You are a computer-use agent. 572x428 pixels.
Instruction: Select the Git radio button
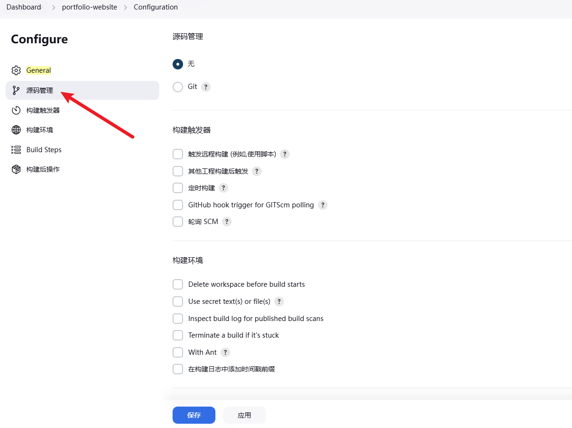(178, 87)
